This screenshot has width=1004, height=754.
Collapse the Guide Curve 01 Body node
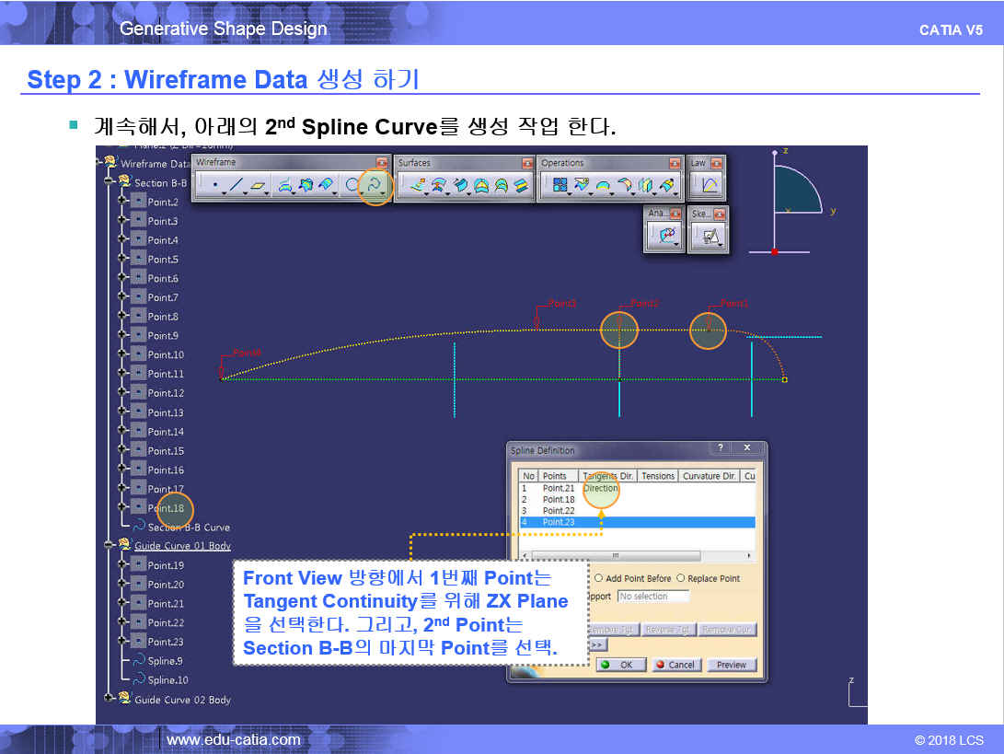(110, 546)
